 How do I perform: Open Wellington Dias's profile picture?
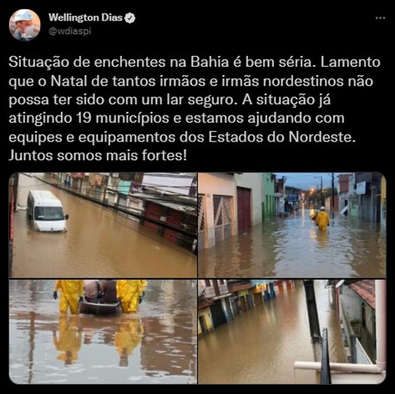(25, 25)
